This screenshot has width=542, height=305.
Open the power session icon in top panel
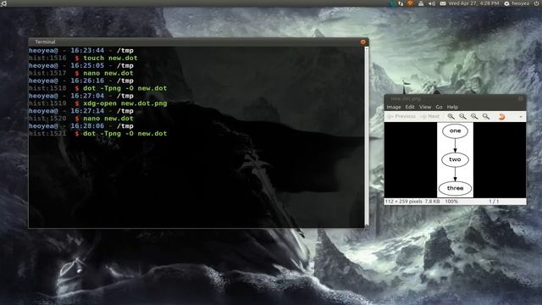pos(536,3)
